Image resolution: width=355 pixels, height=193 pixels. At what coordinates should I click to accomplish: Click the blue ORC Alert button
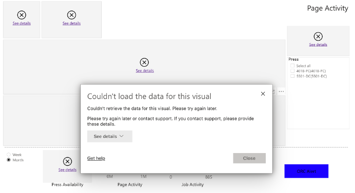pyautogui.click(x=306, y=171)
